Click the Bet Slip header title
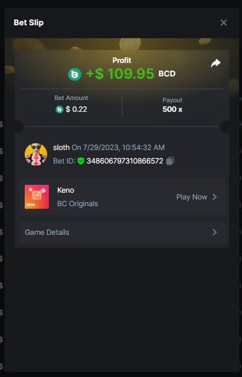This screenshot has height=377, width=242. (x=29, y=22)
